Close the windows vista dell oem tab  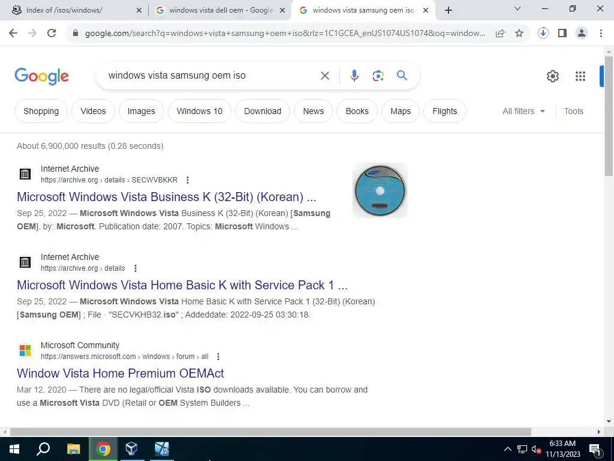282,11
